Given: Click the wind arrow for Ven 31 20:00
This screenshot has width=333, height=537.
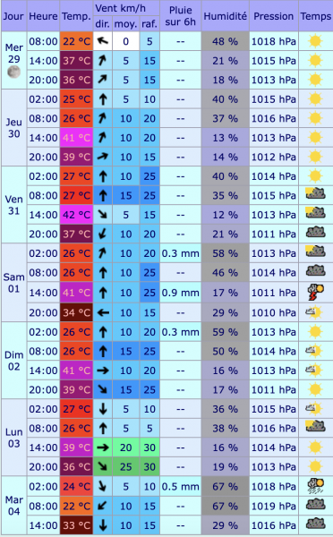Looking at the screenshot, I should tap(103, 234).
